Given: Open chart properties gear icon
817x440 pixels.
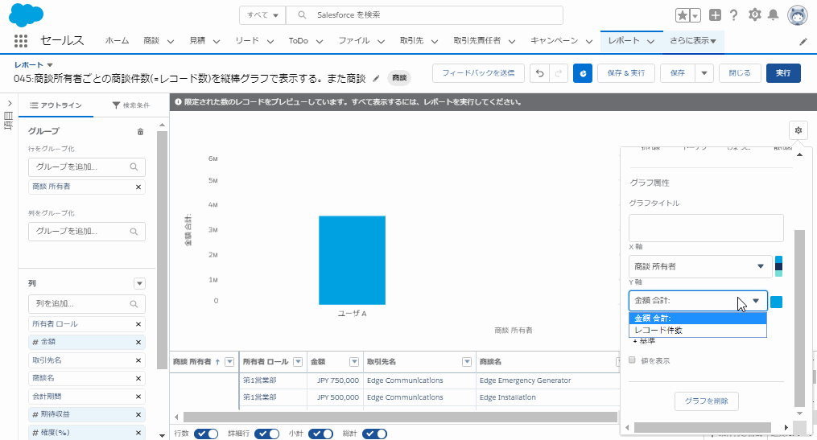Looking at the screenshot, I should click(x=798, y=130).
